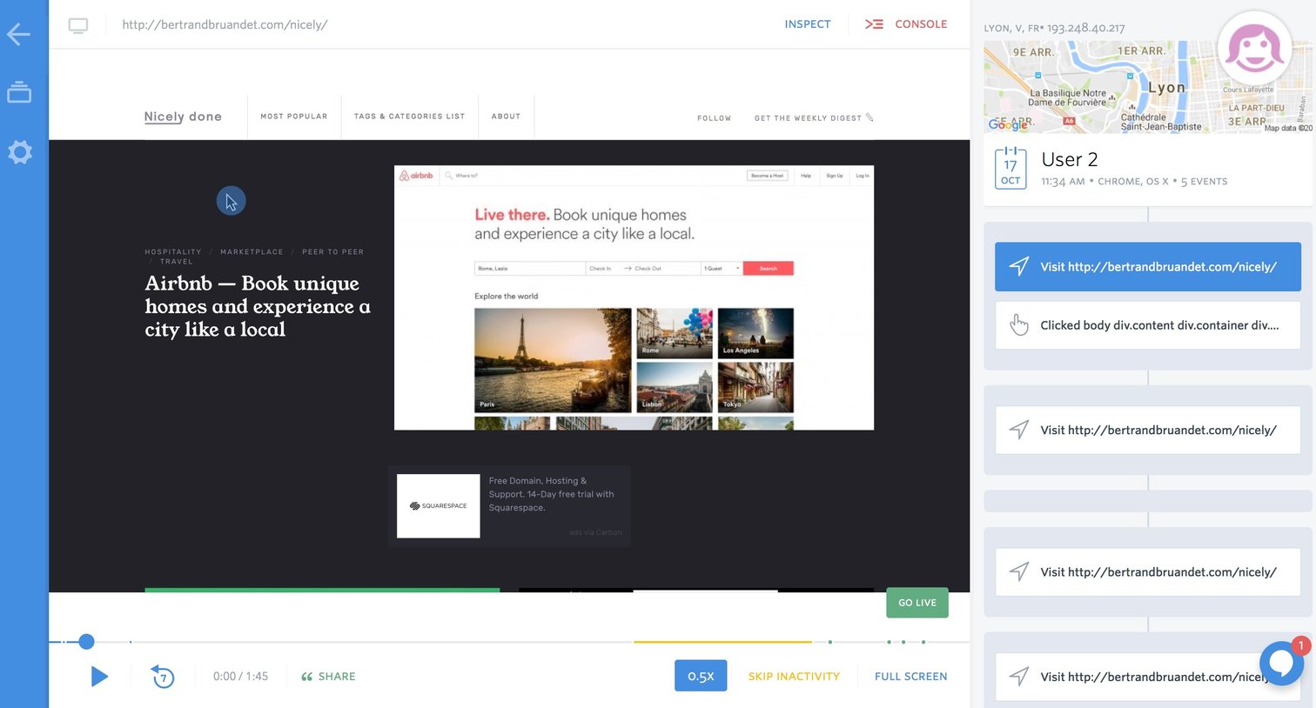Image resolution: width=1316 pixels, height=708 pixels.
Task: Open the About menu item
Action: tap(506, 117)
